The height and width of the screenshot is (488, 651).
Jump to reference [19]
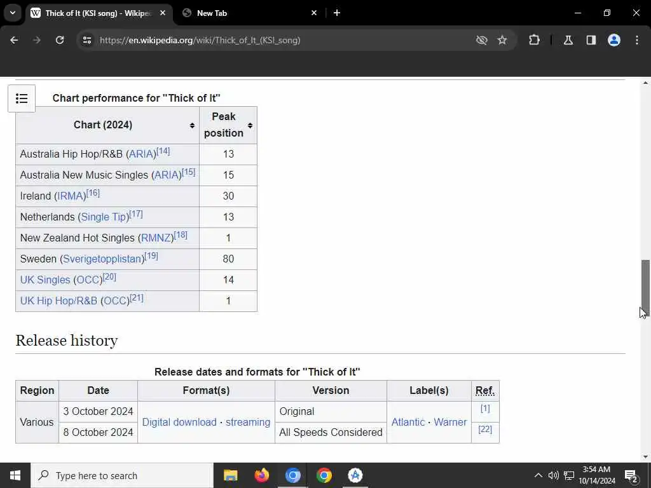(151, 255)
